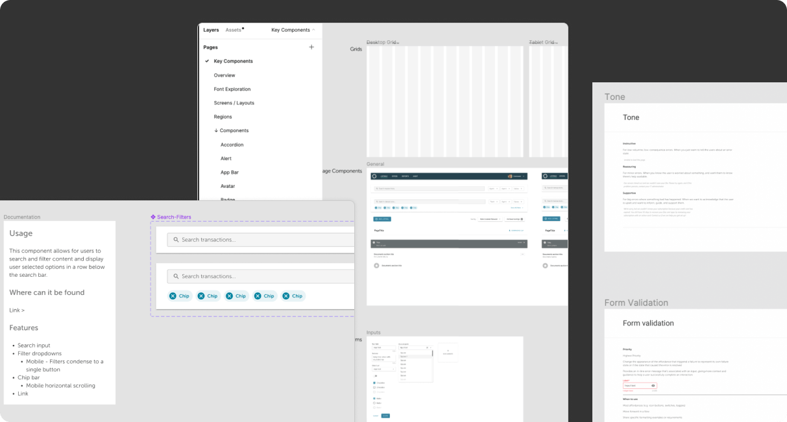Open the Key Components dropdown at the panel top
Screen dimensions: 787x422
point(292,30)
